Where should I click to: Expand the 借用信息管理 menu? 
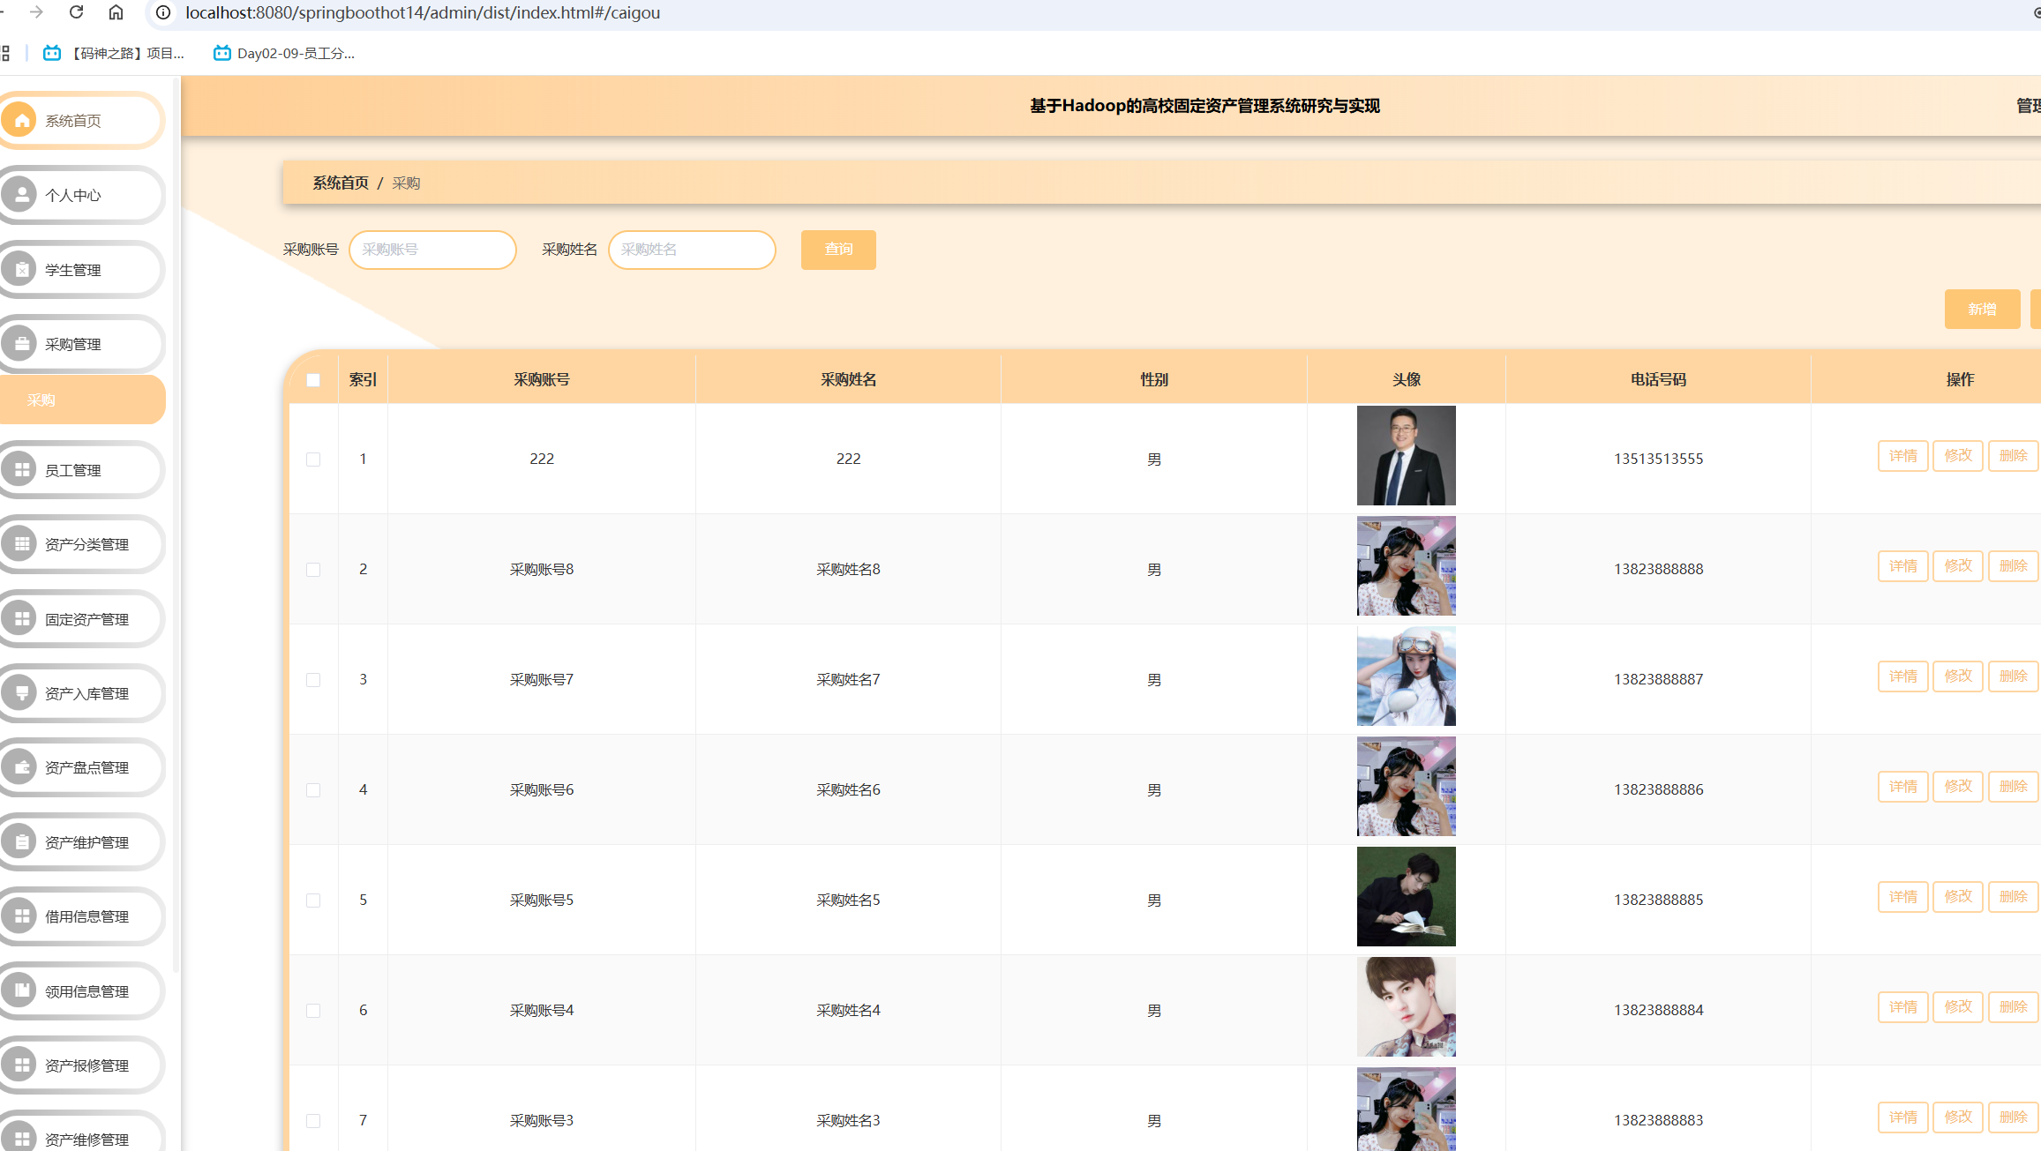[81, 916]
